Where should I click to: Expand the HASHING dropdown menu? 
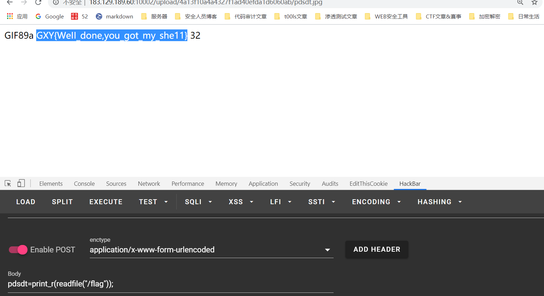click(440, 202)
